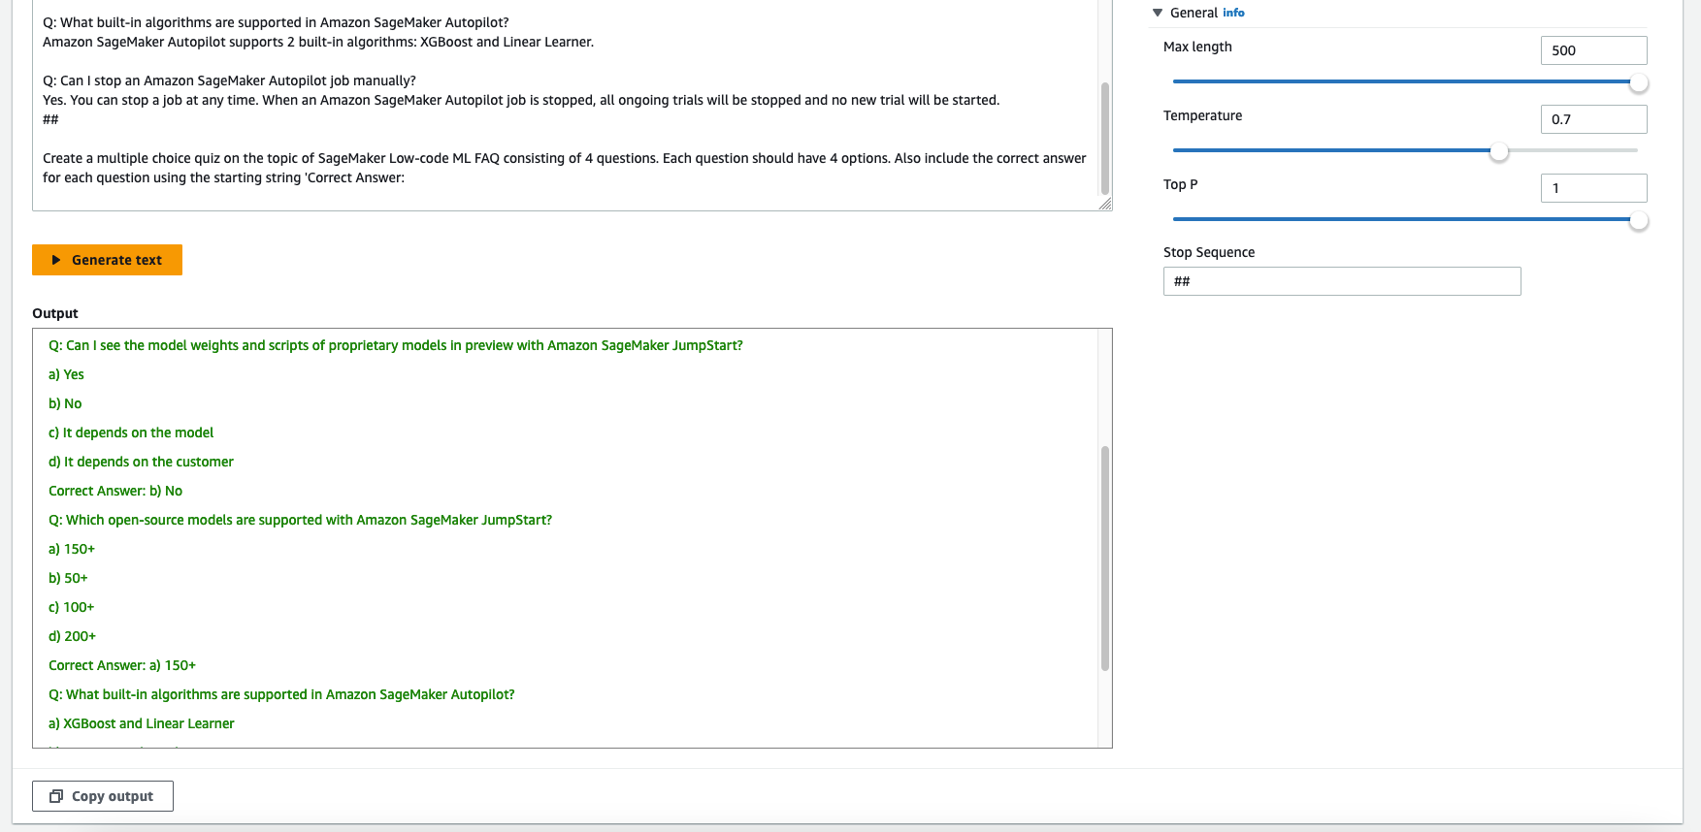Collapse the General section triangle
This screenshot has width=1701, height=832.
tap(1158, 13)
